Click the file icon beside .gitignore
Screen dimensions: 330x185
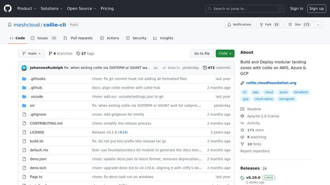[x=24, y=114]
